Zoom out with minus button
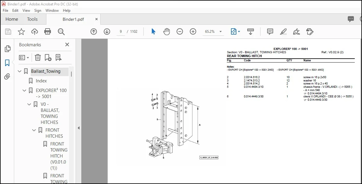This screenshot has width=362, height=184. pos(180,32)
